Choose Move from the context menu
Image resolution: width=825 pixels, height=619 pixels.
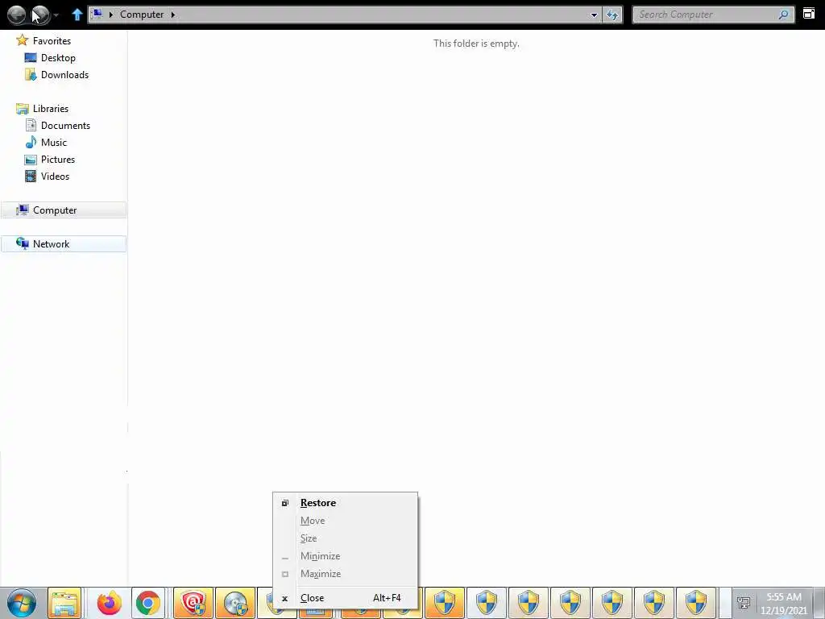pos(345,521)
